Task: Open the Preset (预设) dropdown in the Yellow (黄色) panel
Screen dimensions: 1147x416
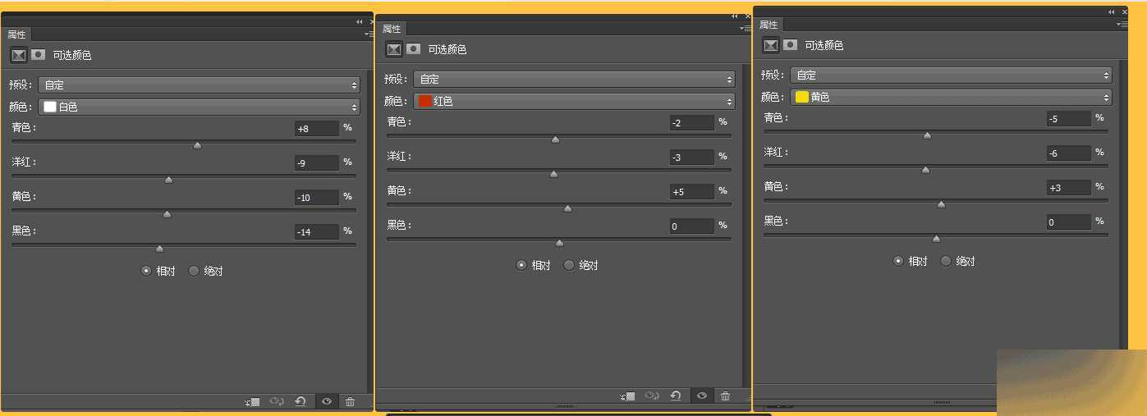Action: click(951, 75)
